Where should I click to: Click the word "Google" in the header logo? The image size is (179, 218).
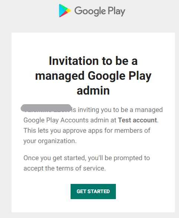90,11
